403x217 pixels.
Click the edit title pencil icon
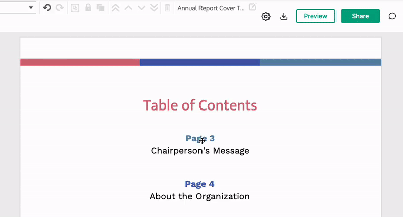253,7
